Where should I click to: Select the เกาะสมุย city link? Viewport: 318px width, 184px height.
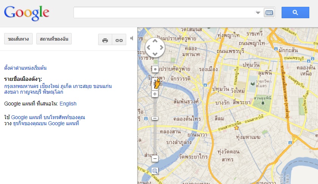tap(82, 86)
